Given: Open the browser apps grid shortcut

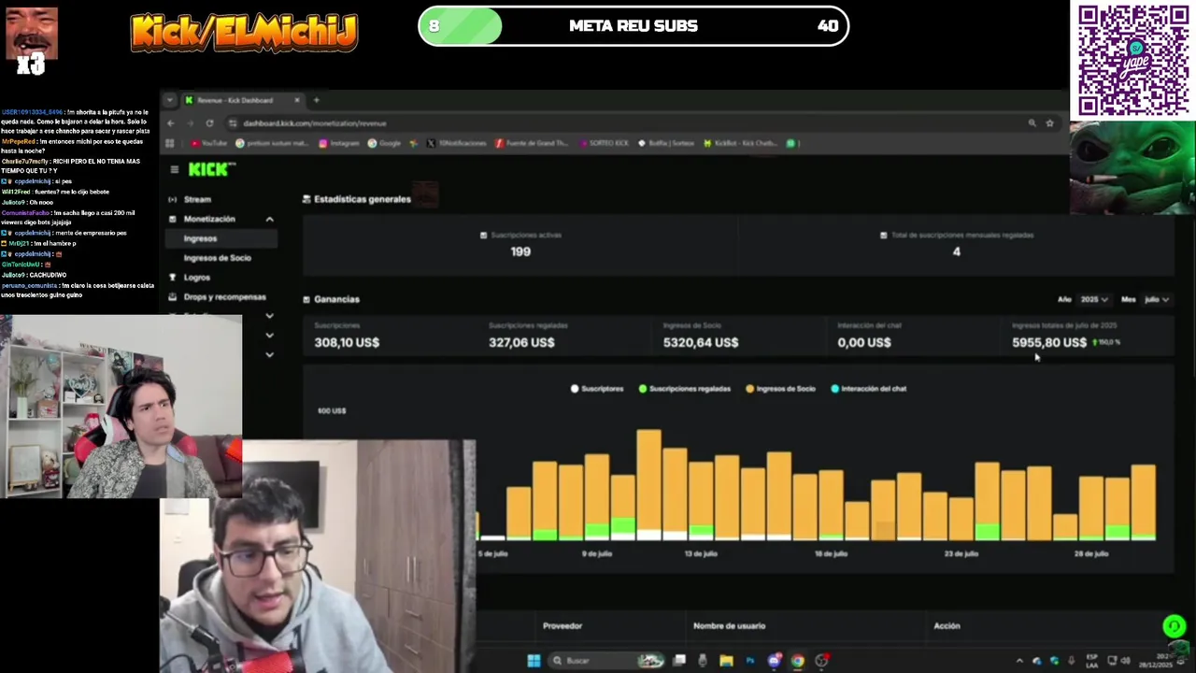Looking at the screenshot, I should click(x=169, y=143).
